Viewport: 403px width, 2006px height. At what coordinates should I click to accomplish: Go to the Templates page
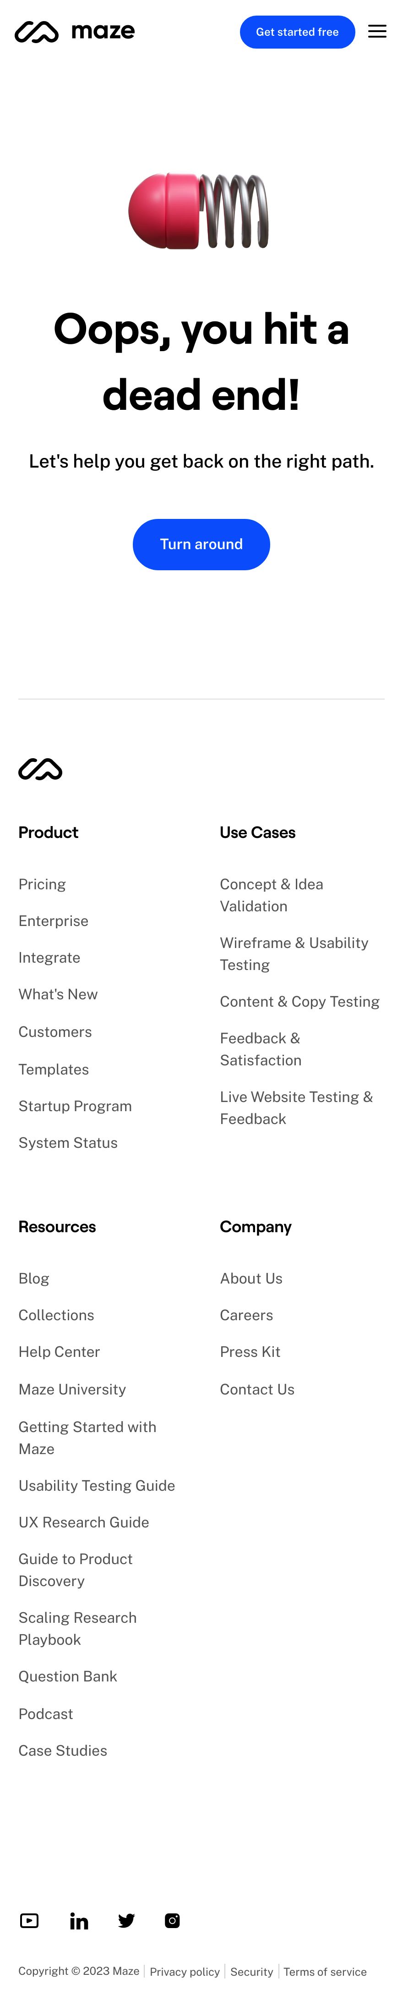pos(54,1069)
